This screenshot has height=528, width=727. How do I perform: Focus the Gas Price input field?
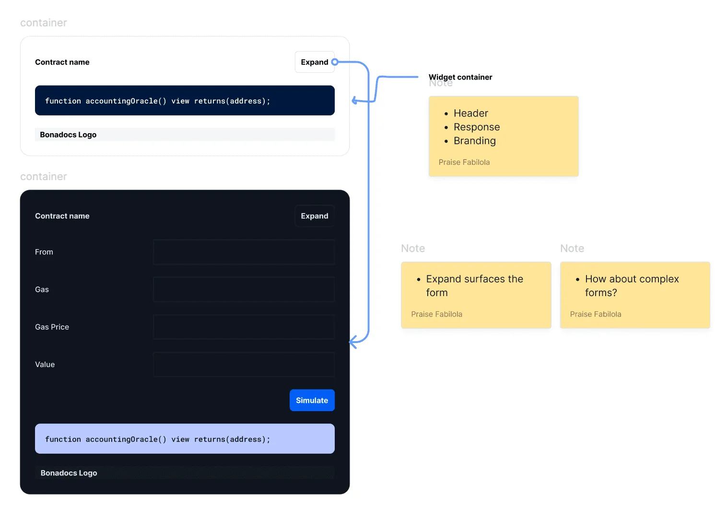[244, 327]
